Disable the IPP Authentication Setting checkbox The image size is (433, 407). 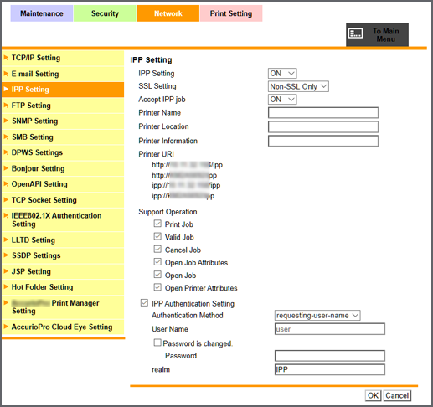point(144,303)
